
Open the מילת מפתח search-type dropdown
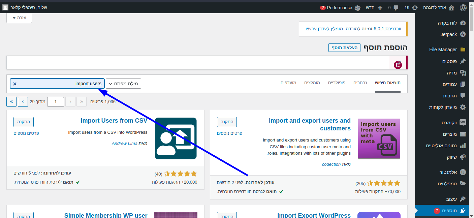tap(123, 84)
